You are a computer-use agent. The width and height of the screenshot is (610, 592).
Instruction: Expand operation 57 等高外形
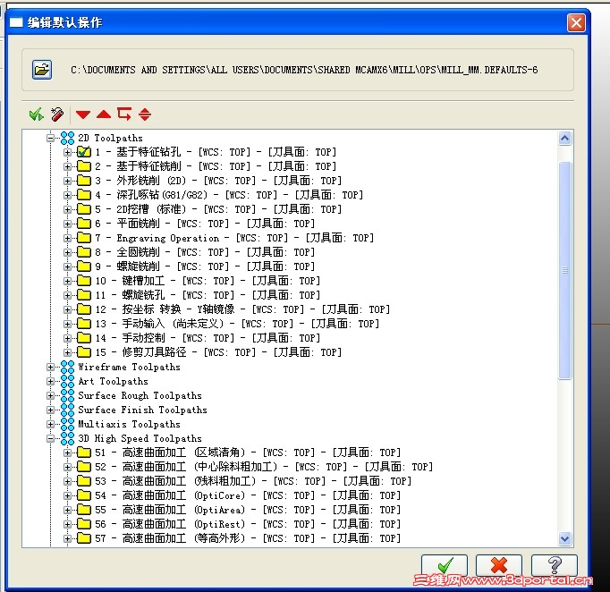[67, 538]
